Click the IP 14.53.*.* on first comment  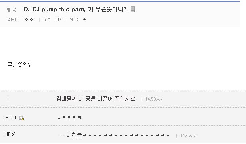[x=153, y=99]
